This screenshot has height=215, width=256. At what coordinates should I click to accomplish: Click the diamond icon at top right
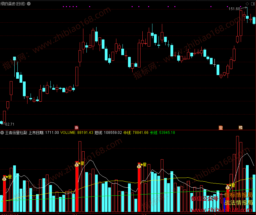[x=247, y=4]
